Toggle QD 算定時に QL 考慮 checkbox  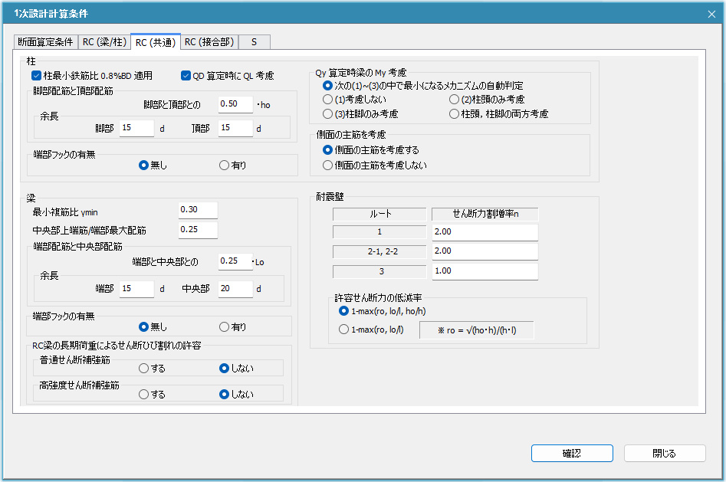(228, 75)
